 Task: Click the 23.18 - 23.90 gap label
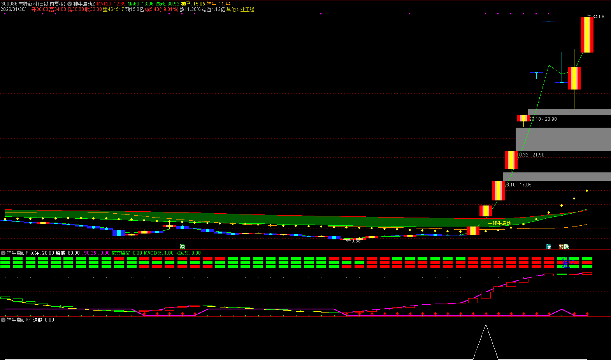coord(543,119)
